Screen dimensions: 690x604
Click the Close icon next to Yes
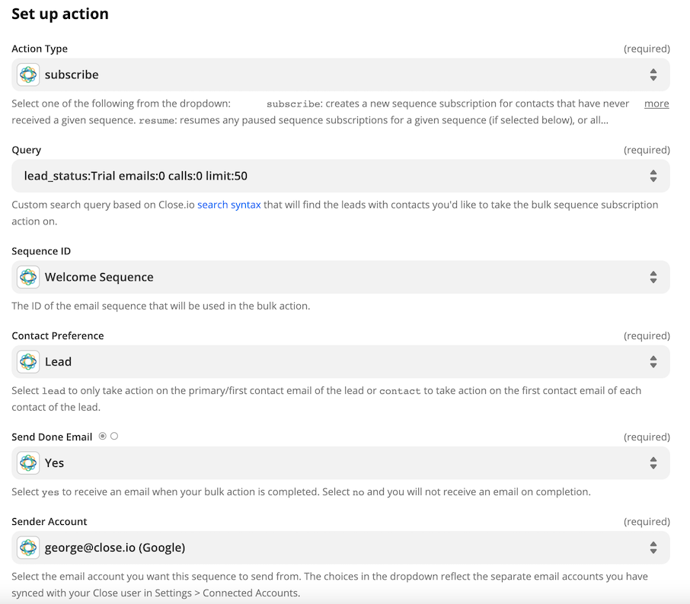coord(28,463)
